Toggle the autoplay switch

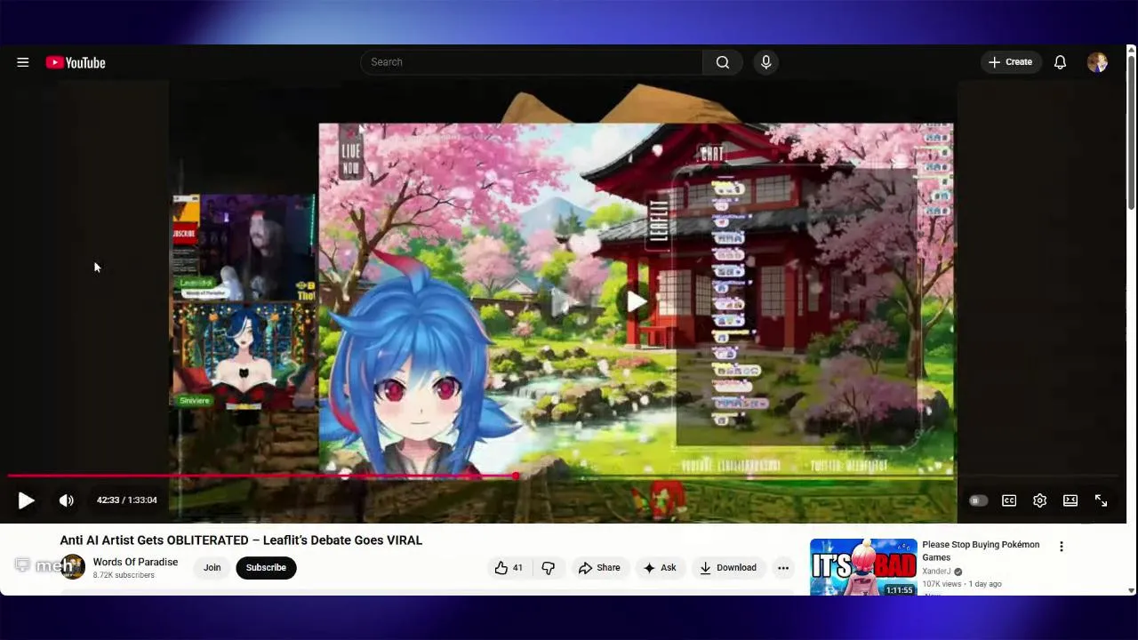pos(978,500)
